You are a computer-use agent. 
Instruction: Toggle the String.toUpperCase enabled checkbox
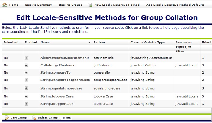click(26, 104)
